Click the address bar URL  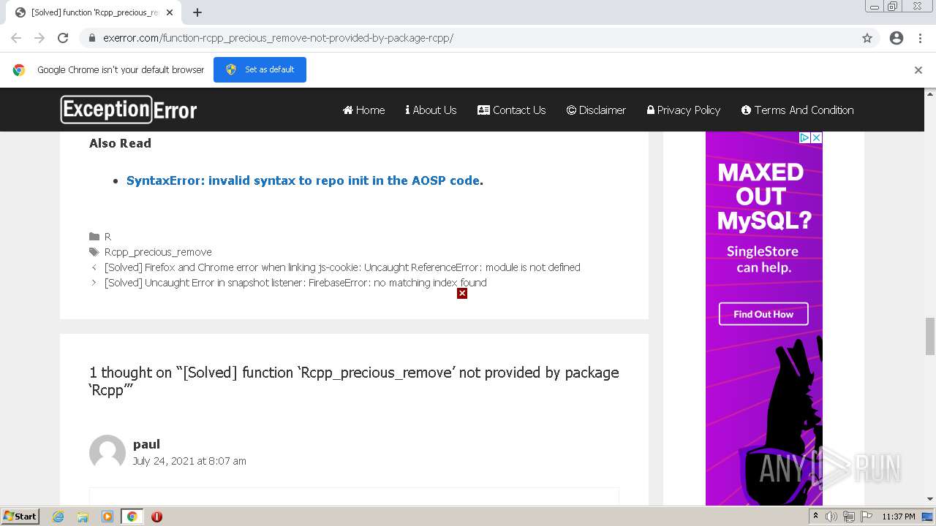point(278,38)
